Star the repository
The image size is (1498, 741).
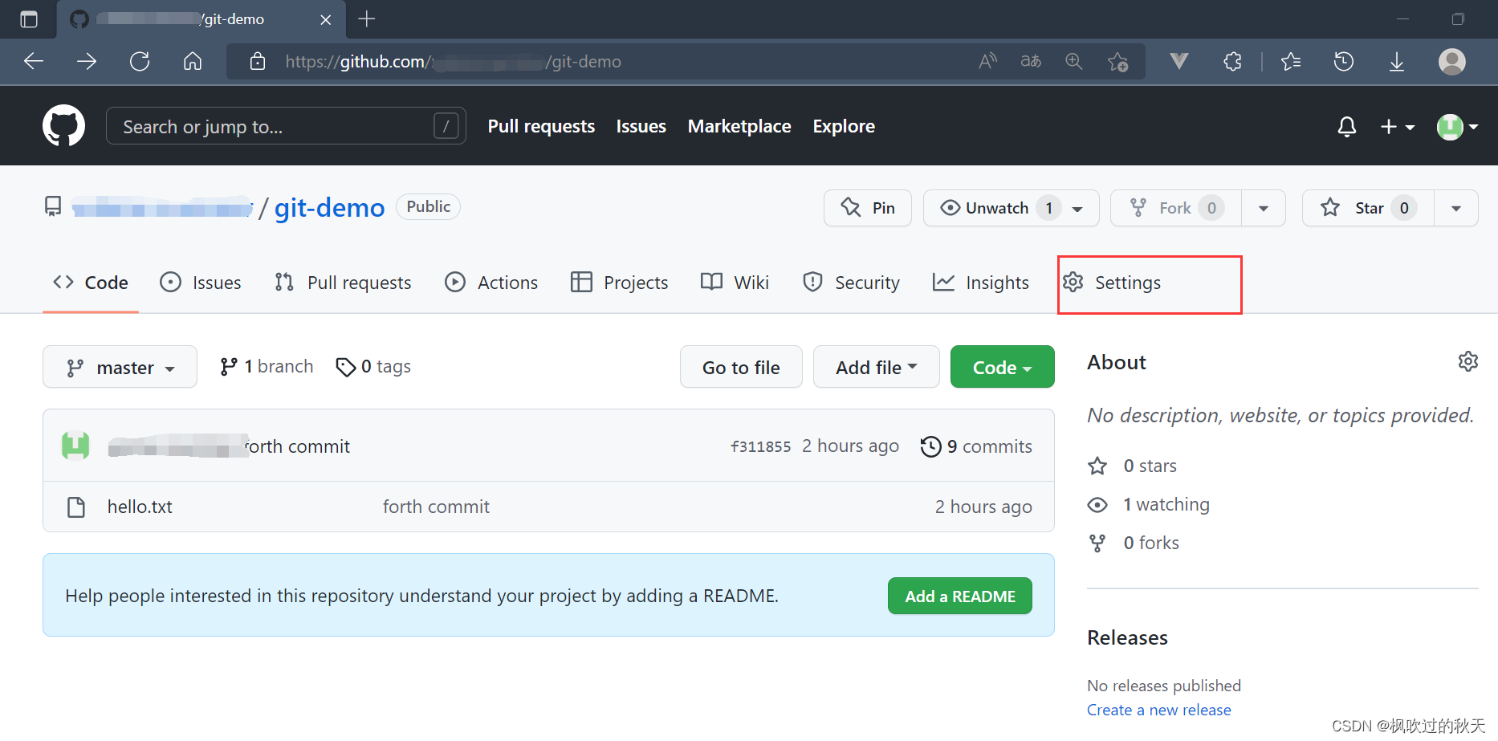[x=1368, y=208]
